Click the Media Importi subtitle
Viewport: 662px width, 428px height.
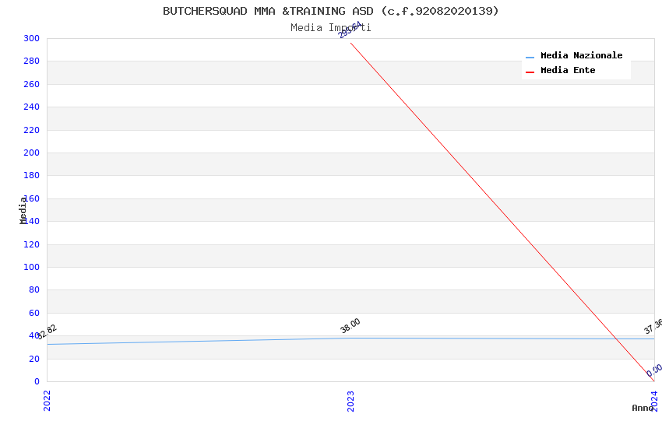[330, 28]
